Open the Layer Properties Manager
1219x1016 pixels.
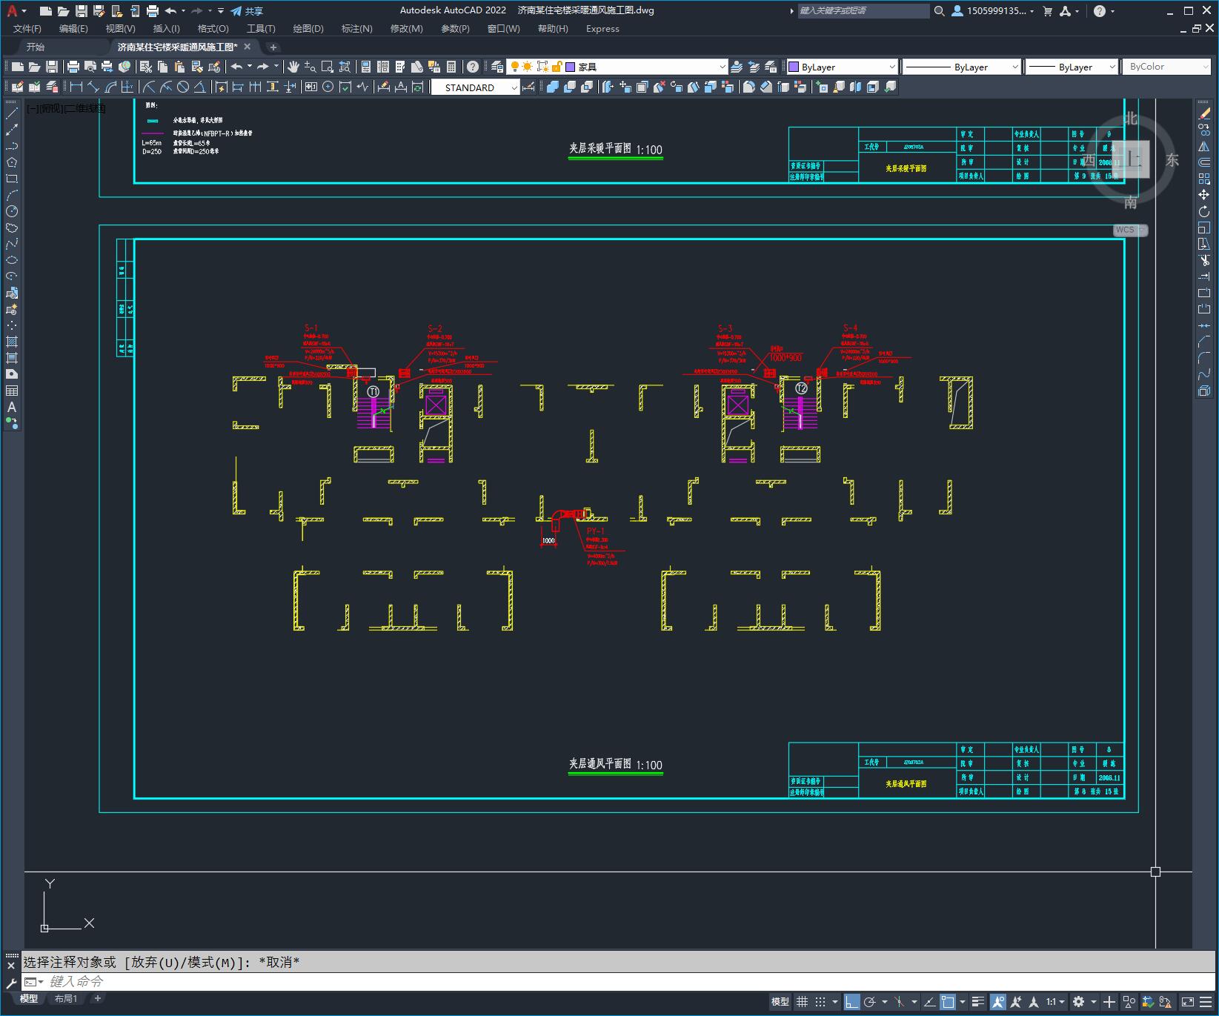point(497,67)
